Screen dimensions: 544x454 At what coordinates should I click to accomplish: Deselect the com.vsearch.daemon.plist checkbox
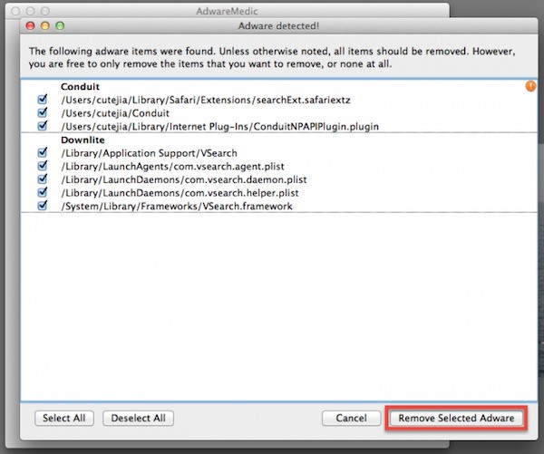[x=42, y=180]
